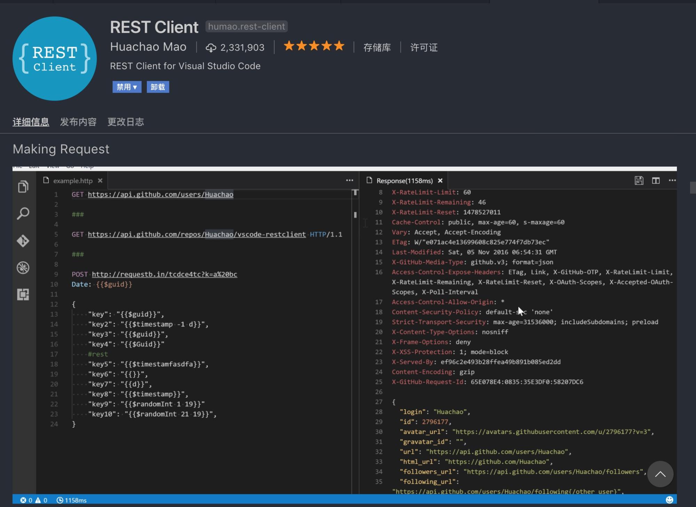The height and width of the screenshot is (507, 696).
Task: Open the Debug icon in activity bar
Action: pyautogui.click(x=23, y=268)
